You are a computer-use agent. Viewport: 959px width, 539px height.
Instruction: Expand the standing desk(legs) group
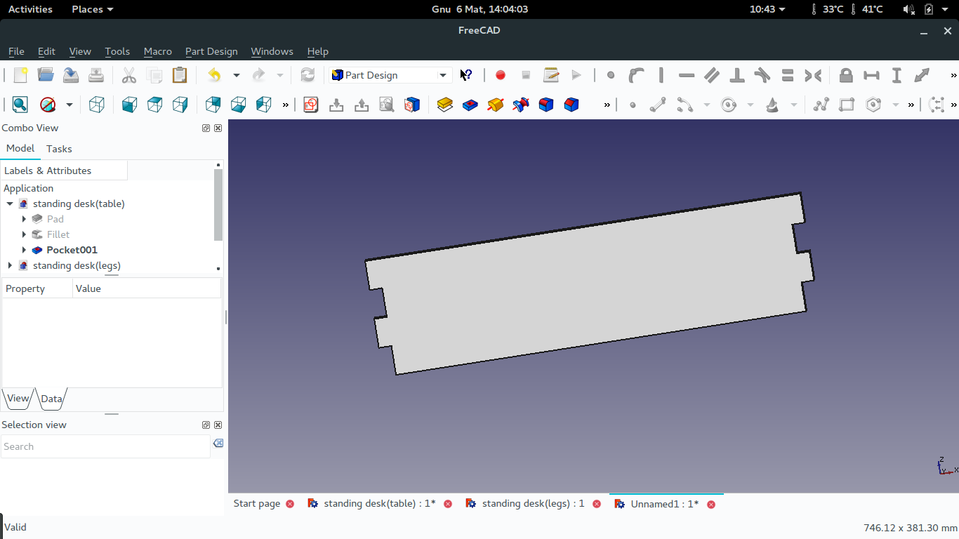coord(9,265)
